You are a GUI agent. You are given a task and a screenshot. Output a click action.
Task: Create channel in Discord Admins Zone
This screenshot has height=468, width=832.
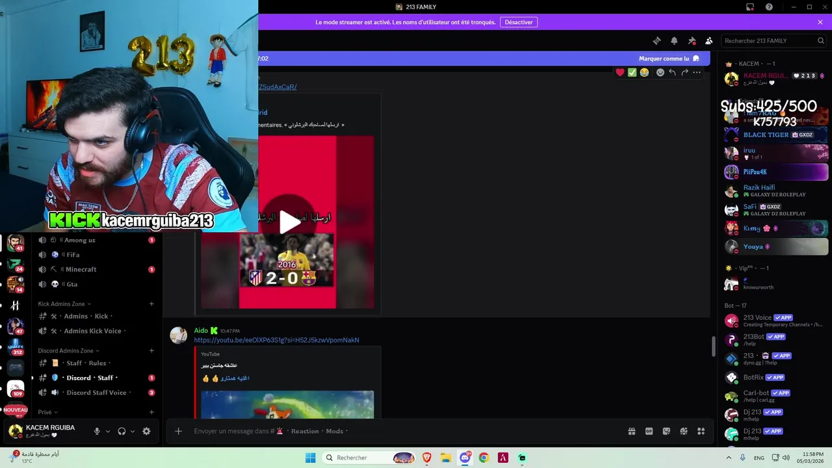pyautogui.click(x=151, y=351)
